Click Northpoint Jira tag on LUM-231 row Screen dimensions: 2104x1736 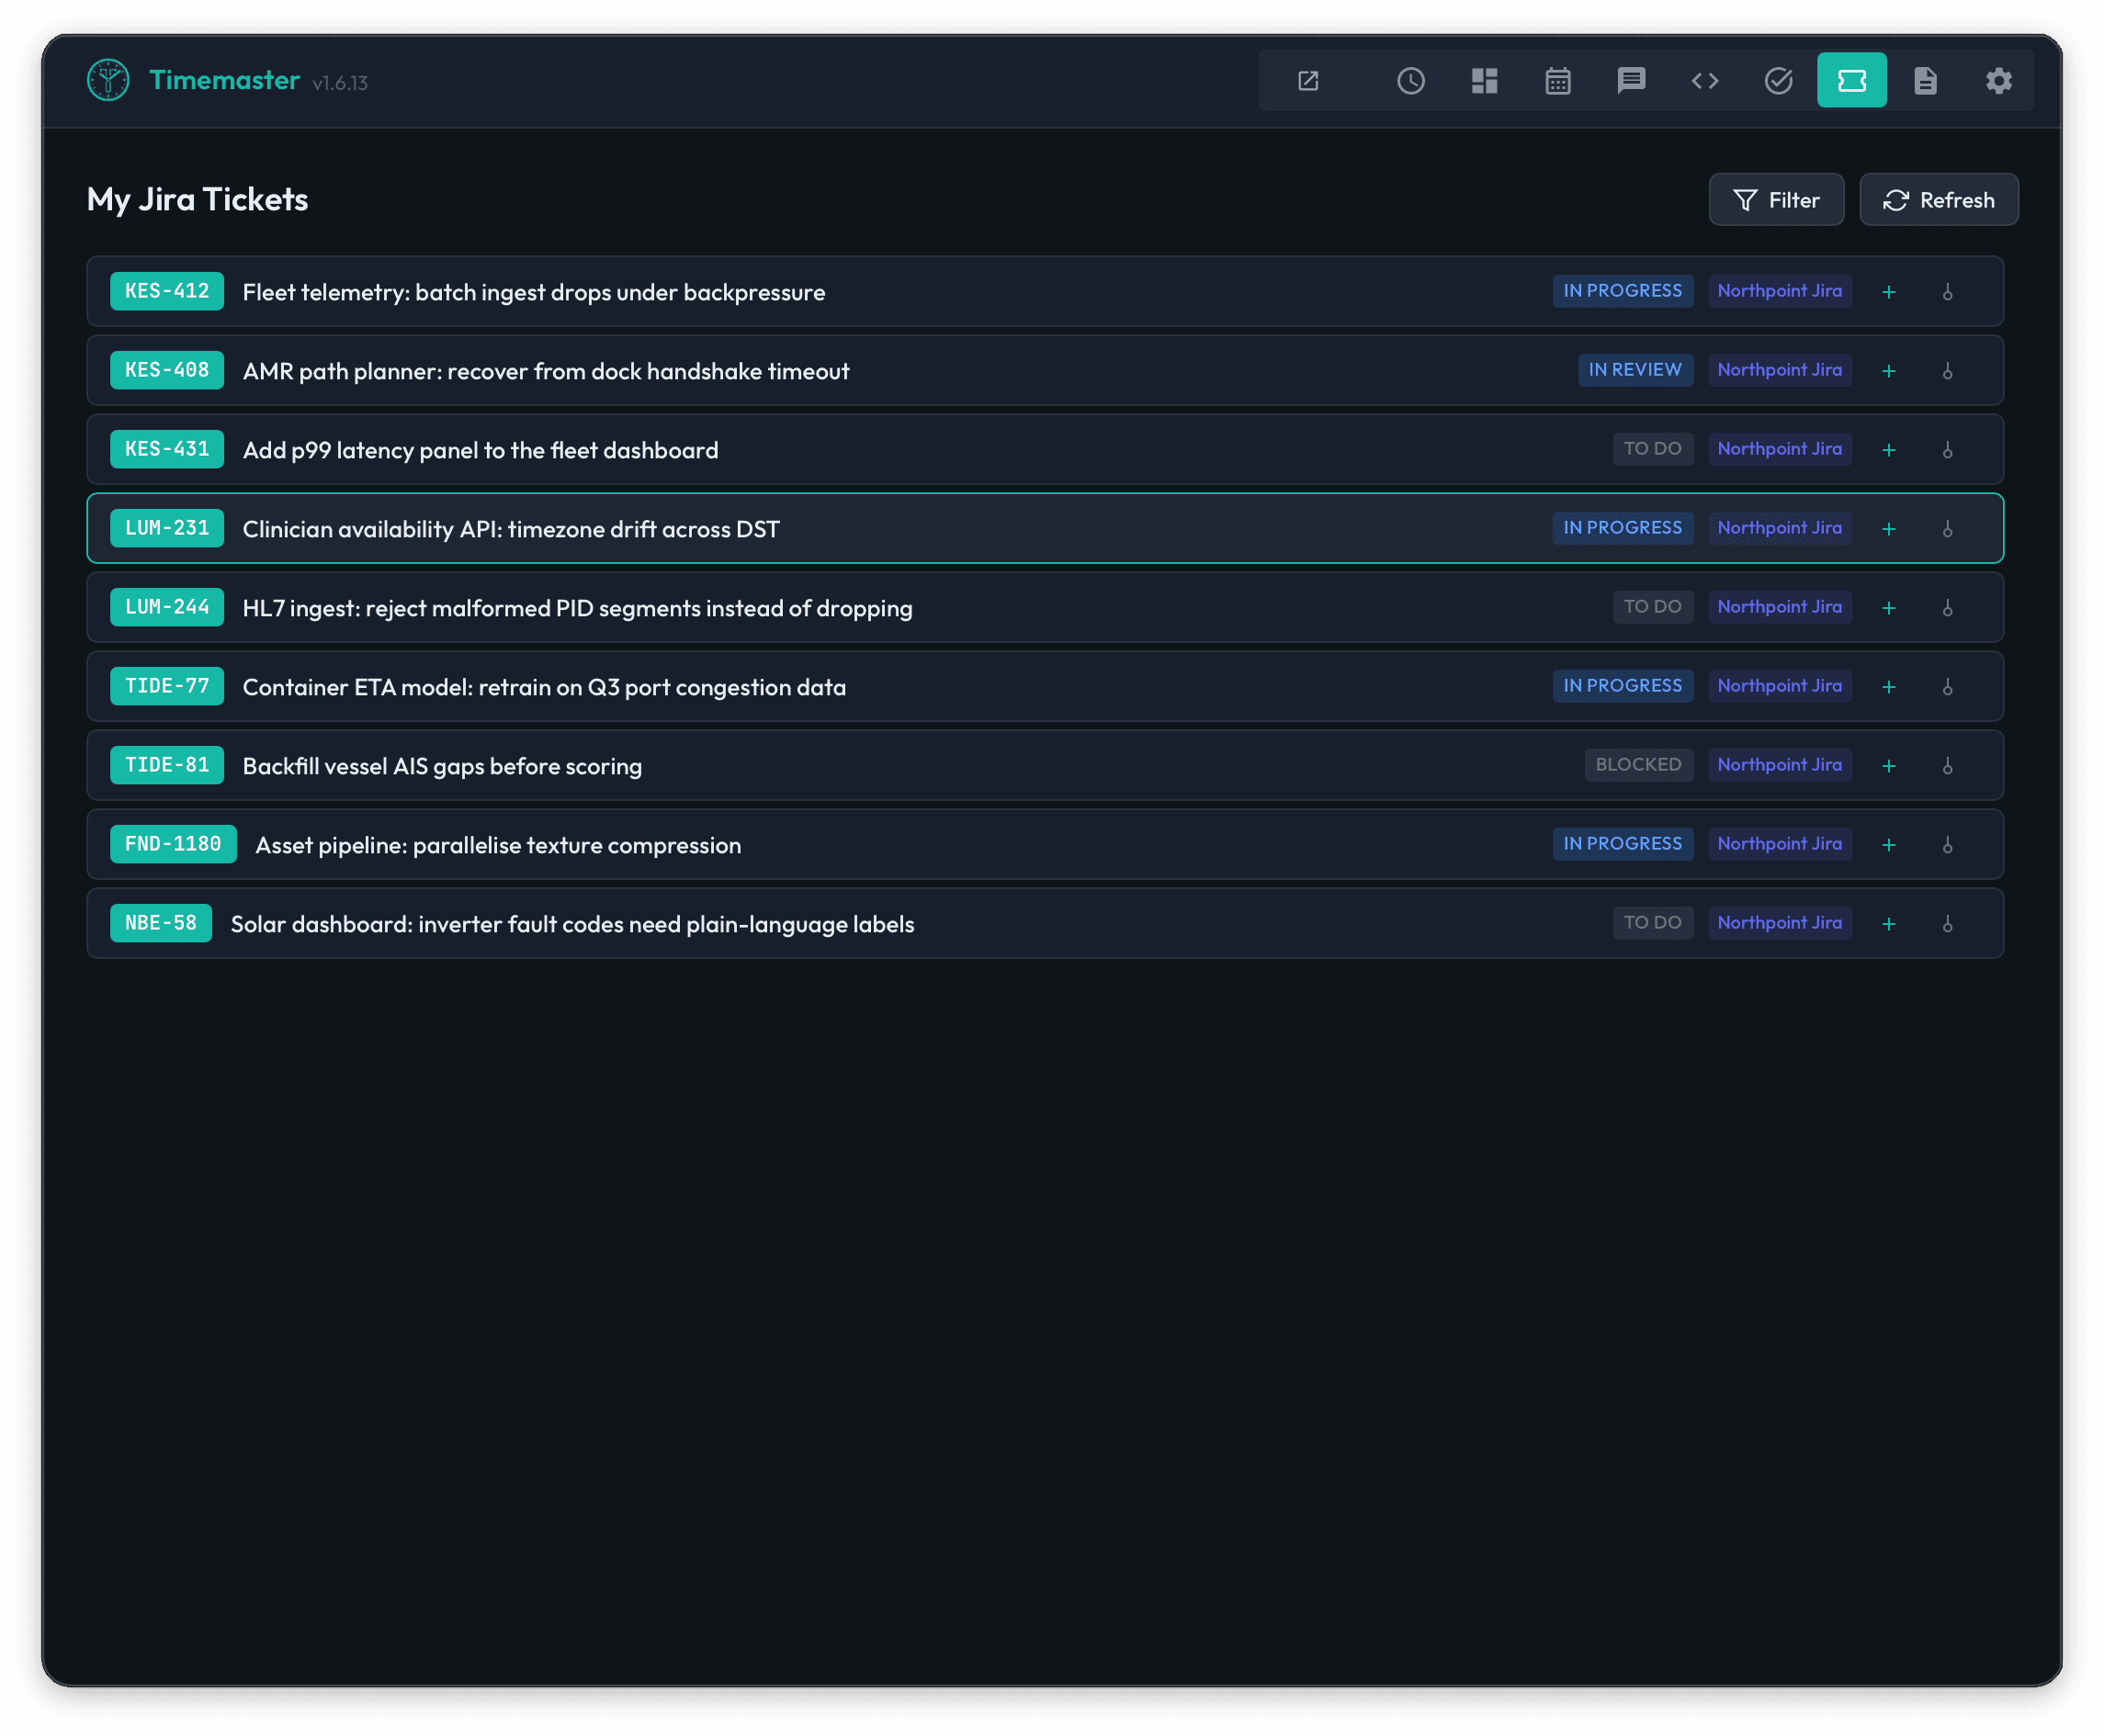tap(1780, 528)
